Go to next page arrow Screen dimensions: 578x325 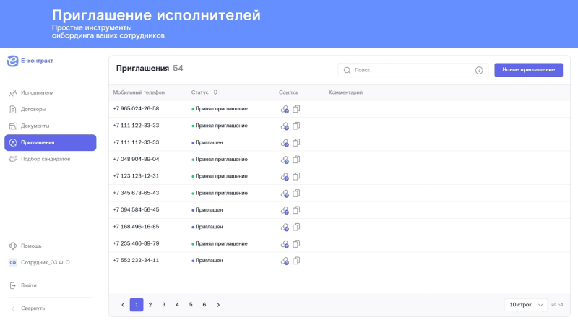pos(218,305)
